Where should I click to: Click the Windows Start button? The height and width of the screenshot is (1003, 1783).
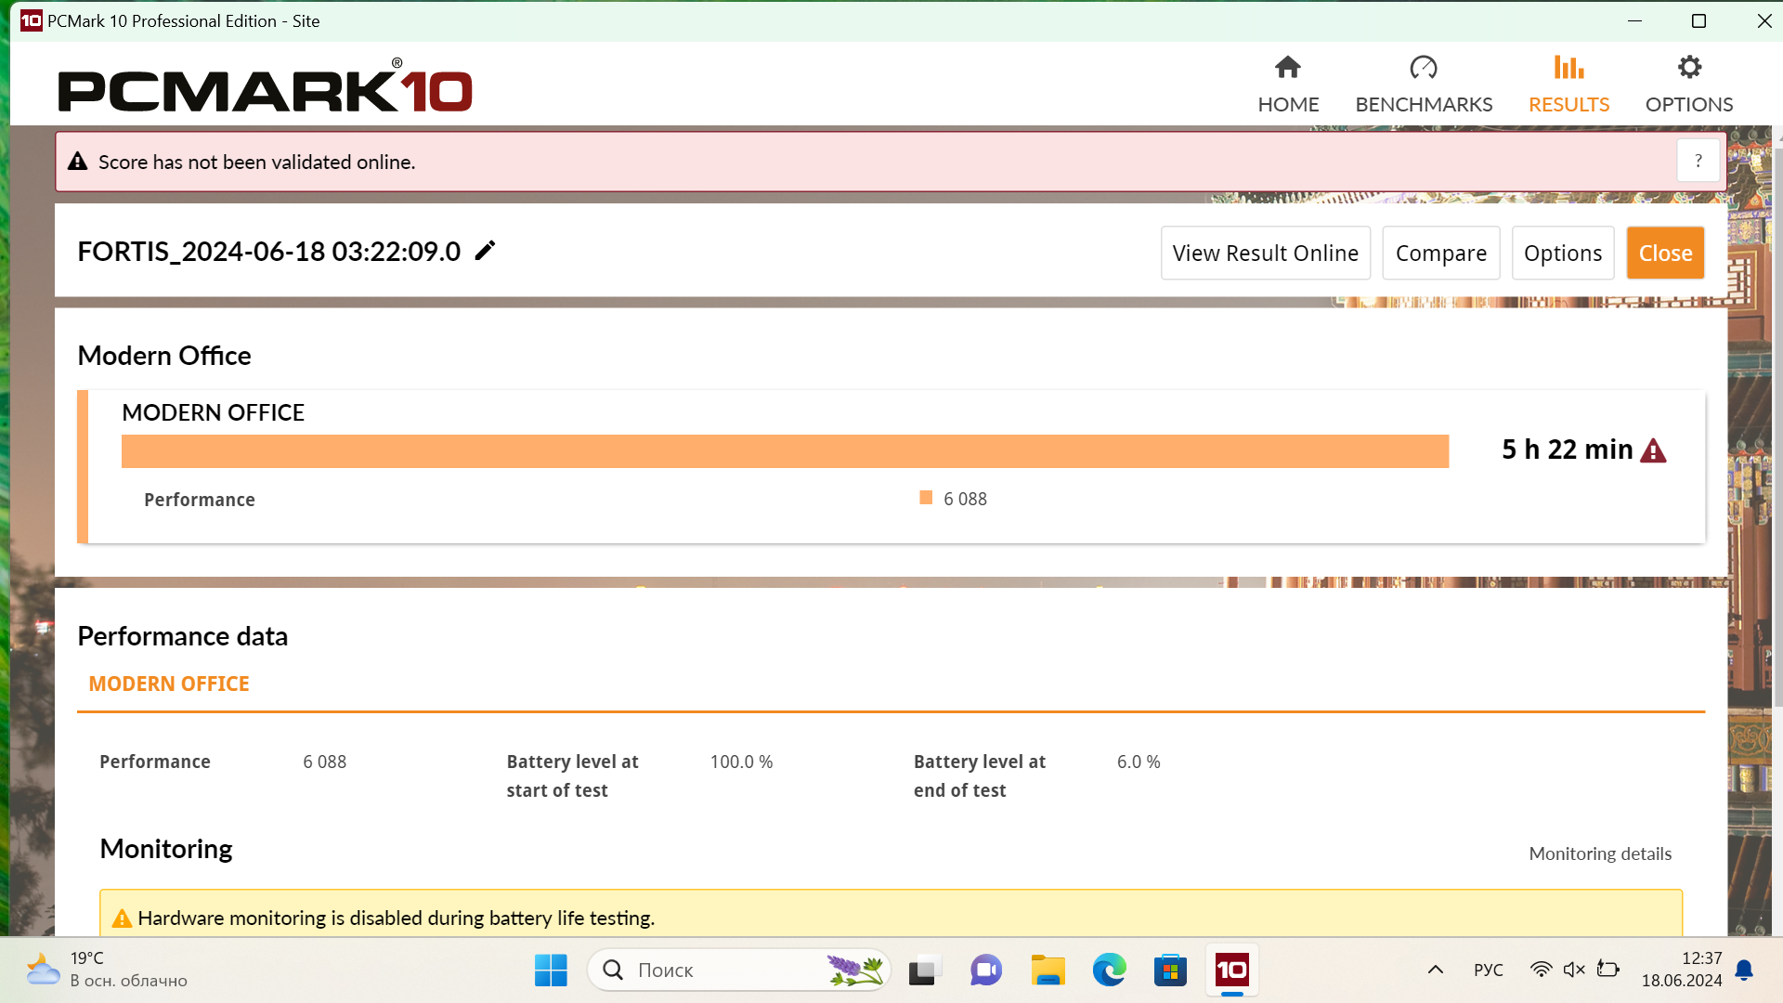pyautogui.click(x=551, y=970)
